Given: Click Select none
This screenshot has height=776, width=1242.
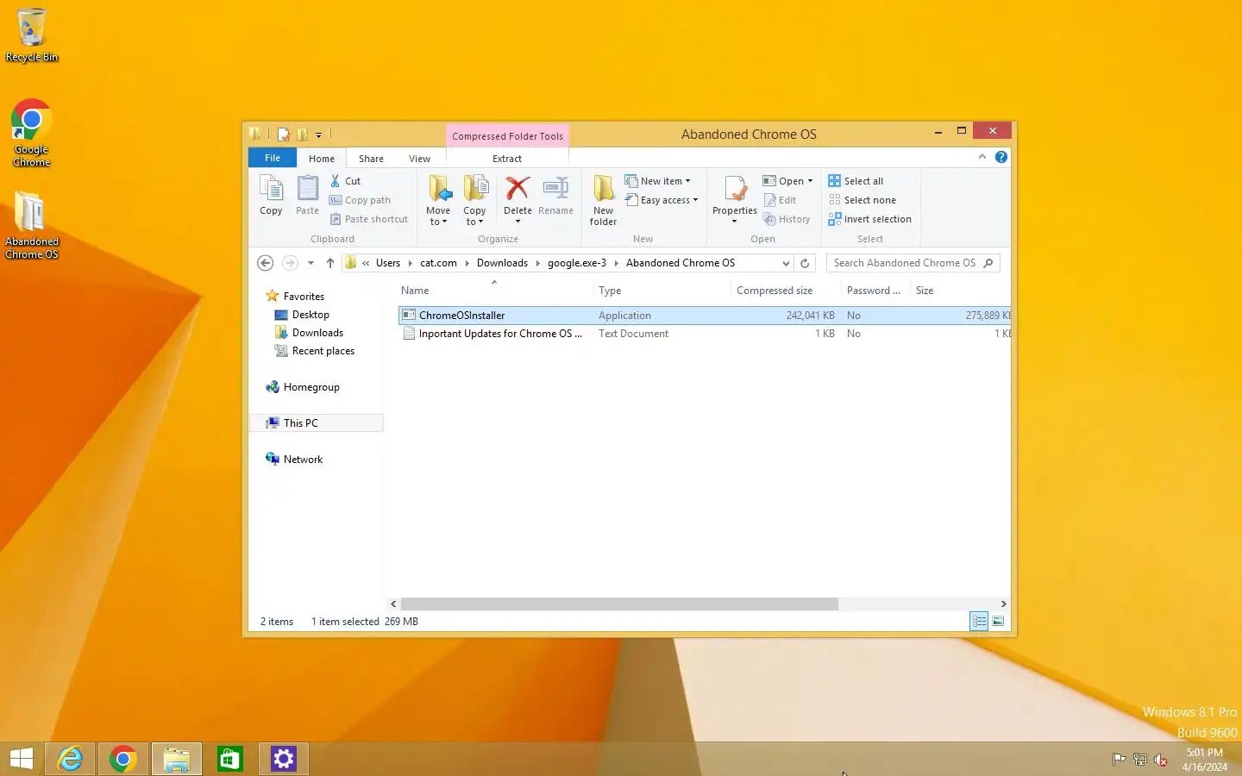Looking at the screenshot, I should tap(862, 200).
